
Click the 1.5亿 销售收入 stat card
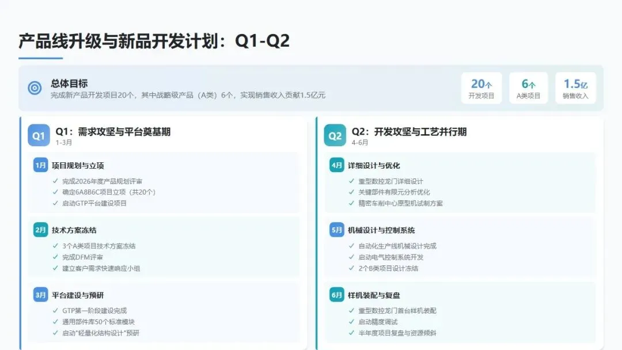click(x=575, y=88)
